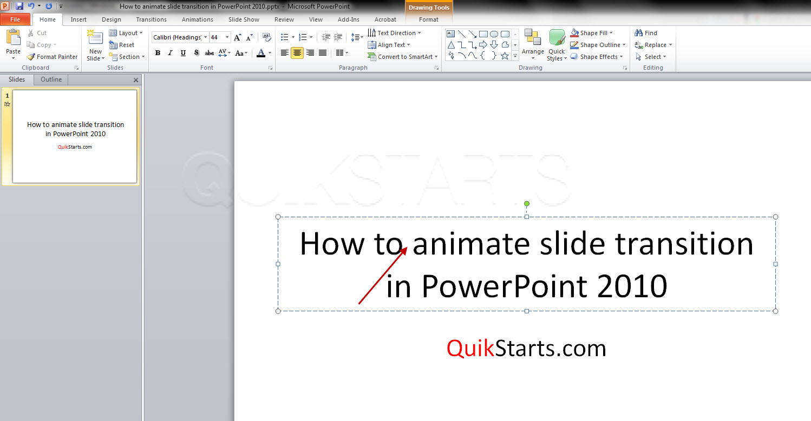
Task: Open the Shape Outline color menu
Action: [x=598, y=45]
